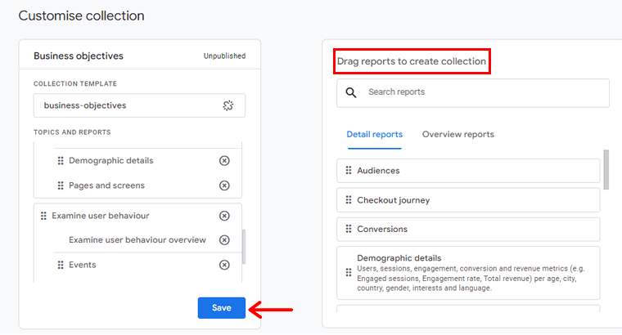Image resolution: width=622 pixels, height=335 pixels.
Task: Remove Pages and screens report
Action: pyautogui.click(x=224, y=185)
